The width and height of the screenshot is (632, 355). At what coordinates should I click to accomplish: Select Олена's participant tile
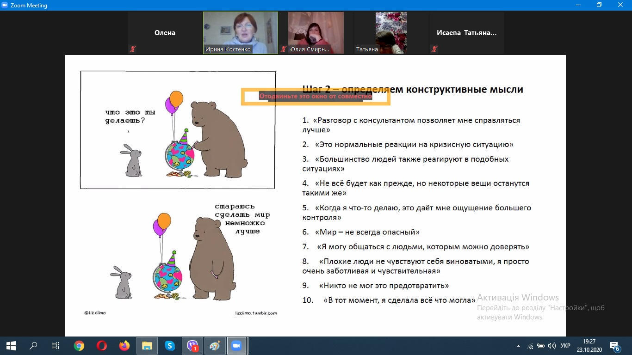[165, 33]
